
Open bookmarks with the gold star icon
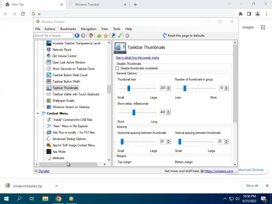[106, 36]
